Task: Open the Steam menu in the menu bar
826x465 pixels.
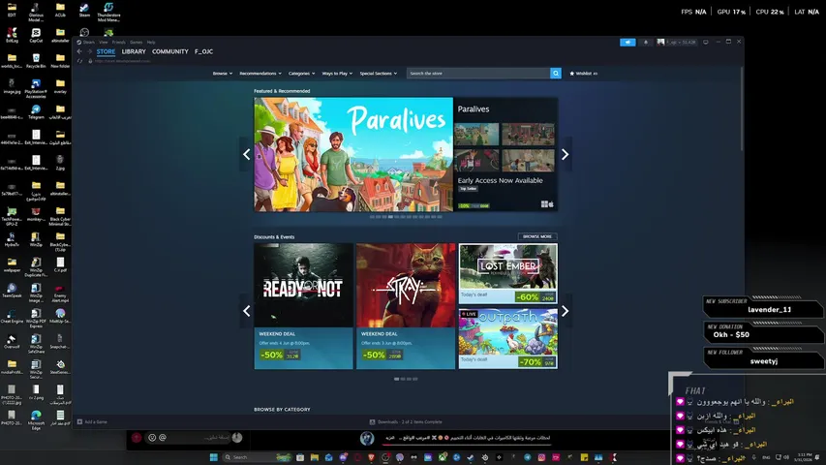Action: pyautogui.click(x=88, y=43)
